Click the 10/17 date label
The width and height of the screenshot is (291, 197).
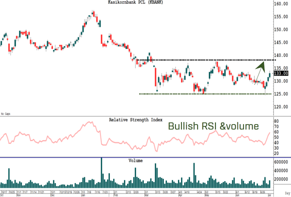coord(5,192)
